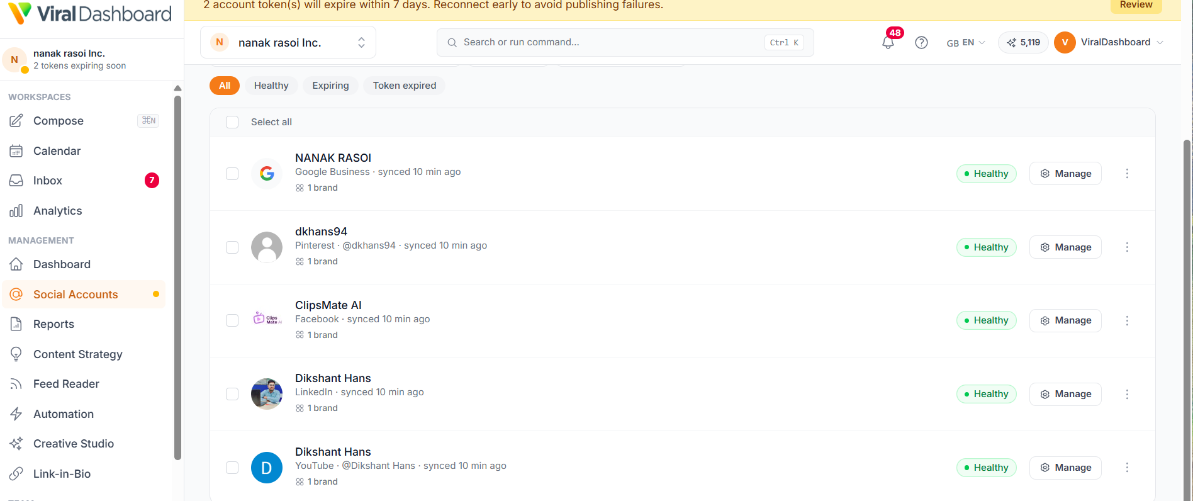Click the Dashboard home icon

[x=16, y=264]
